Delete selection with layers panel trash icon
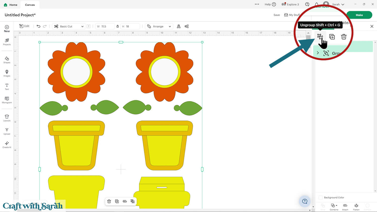377x212 pixels. pos(344,37)
